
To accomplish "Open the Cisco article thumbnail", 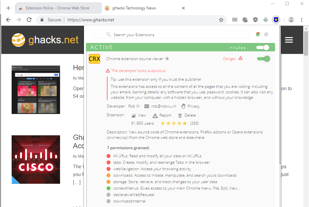I will [x=36, y=160].
